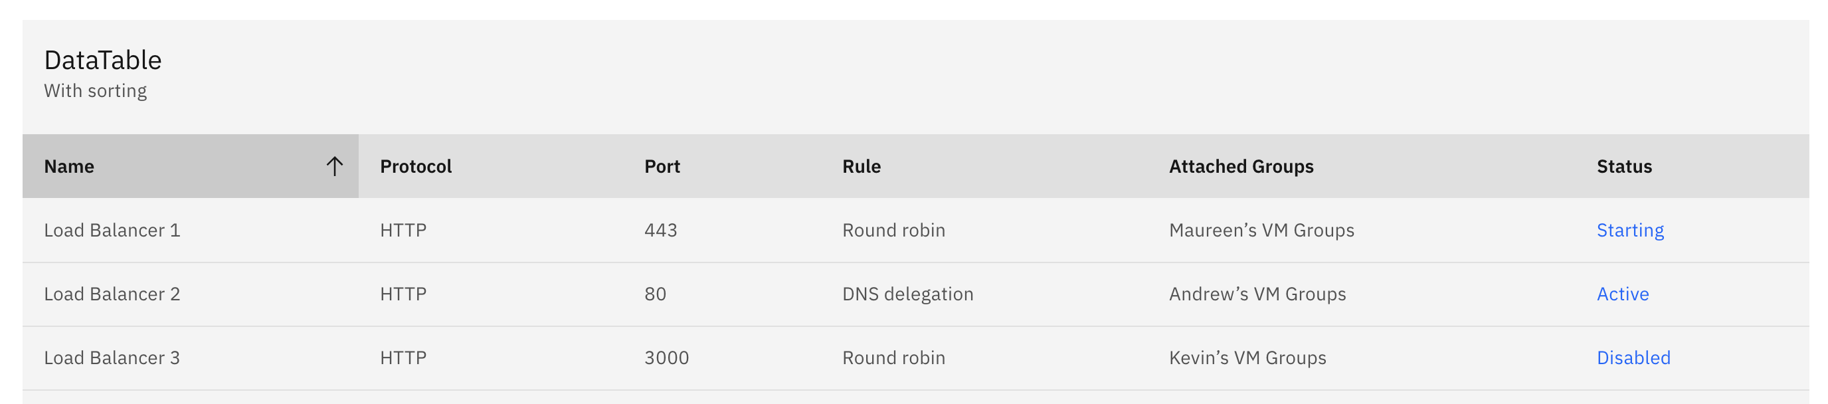Select the Load Balancer 1 row
This screenshot has height=404, width=1828.
112,229
